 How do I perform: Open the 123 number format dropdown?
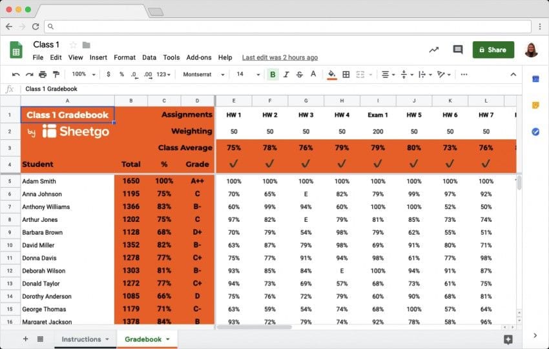[x=163, y=74]
